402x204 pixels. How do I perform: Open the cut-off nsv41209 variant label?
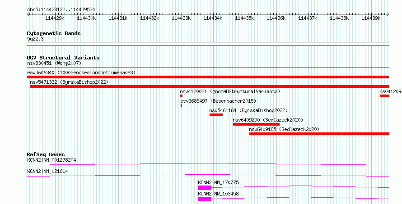tap(391, 91)
